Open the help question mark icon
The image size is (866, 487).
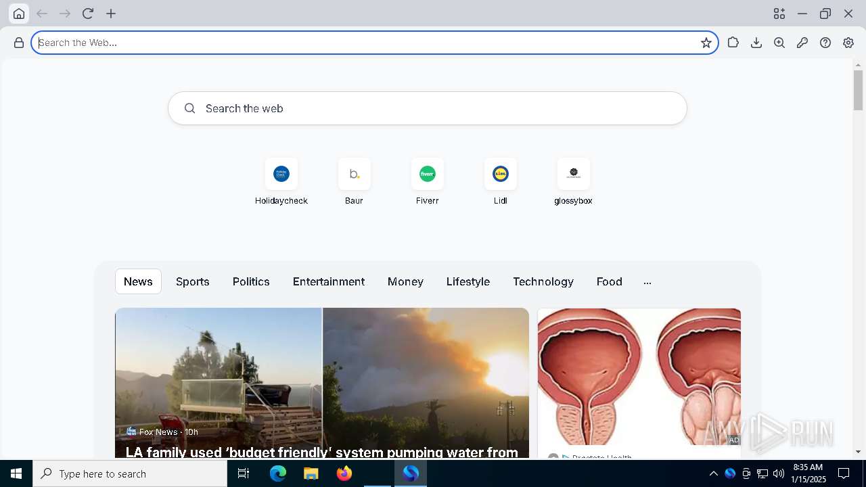825,43
